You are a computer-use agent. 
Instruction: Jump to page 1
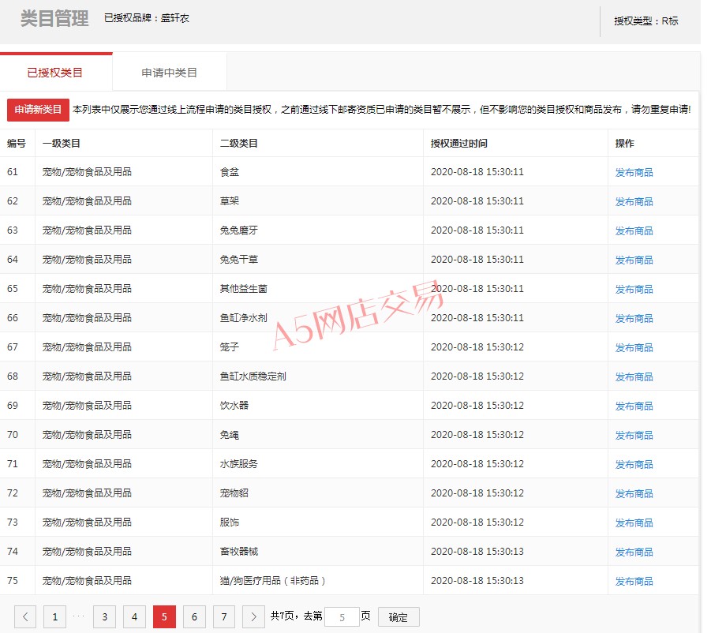[x=54, y=617]
